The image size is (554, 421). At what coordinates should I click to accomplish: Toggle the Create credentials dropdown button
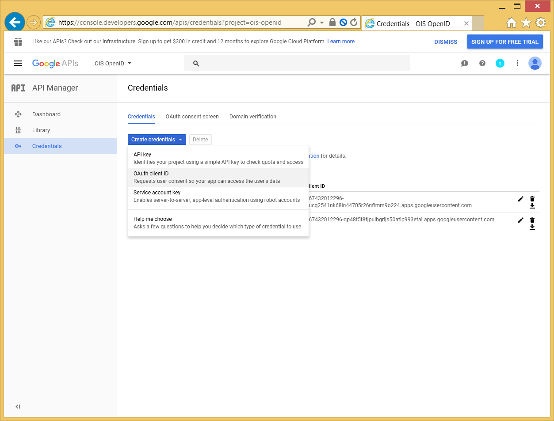tap(157, 140)
